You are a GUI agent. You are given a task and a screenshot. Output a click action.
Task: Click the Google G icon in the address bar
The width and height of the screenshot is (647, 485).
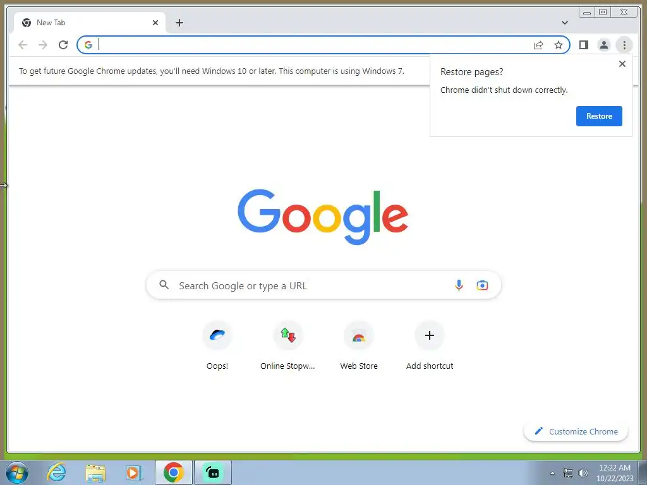click(x=88, y=45)
